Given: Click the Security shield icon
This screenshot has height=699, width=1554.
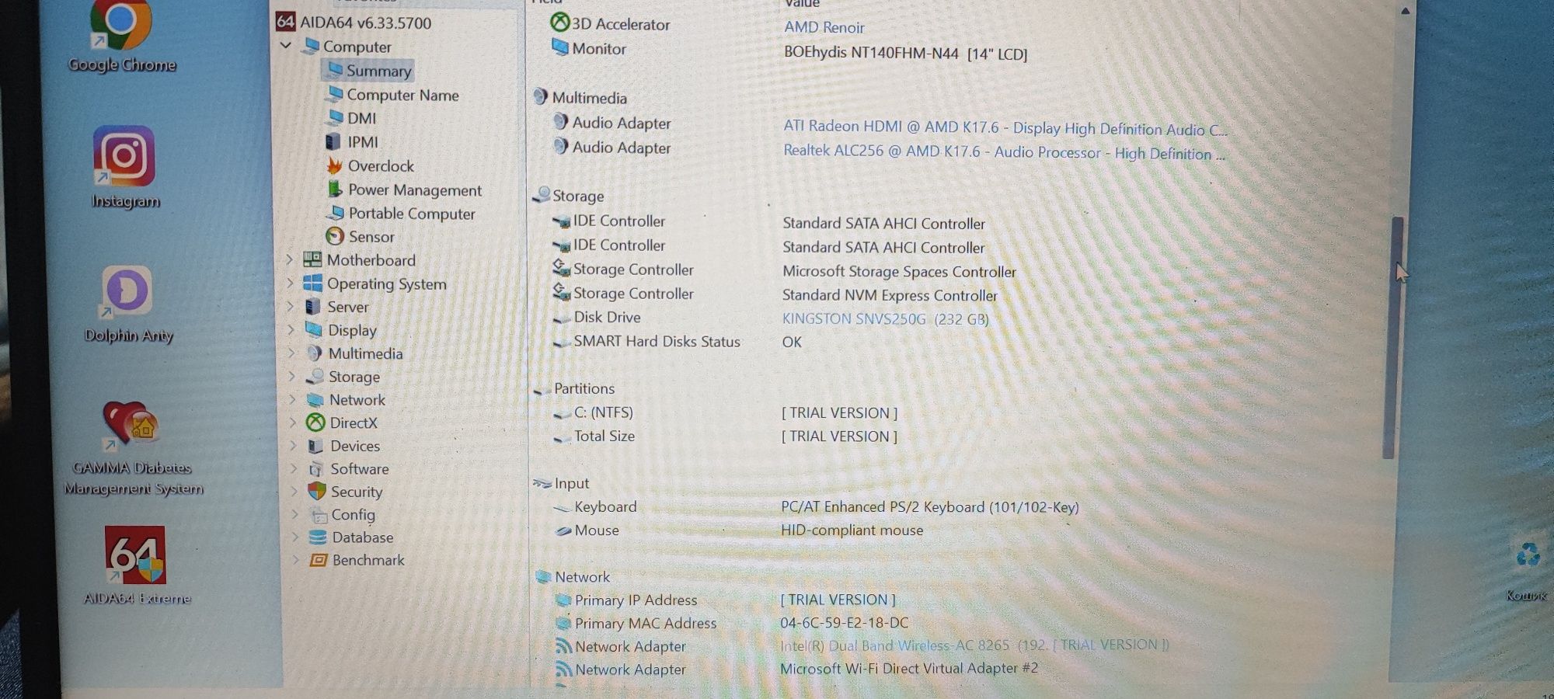Looking at the screenshot, I should (x=317, y=491).
